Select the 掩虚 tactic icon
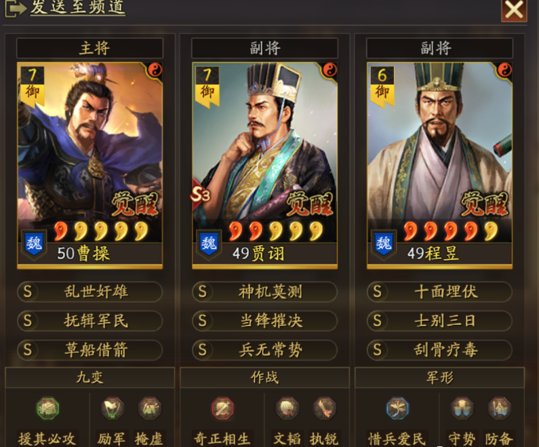539x447 pixels. 150,408
